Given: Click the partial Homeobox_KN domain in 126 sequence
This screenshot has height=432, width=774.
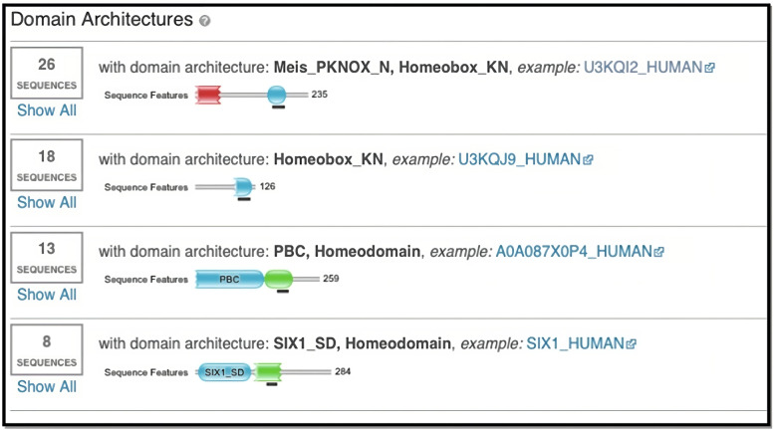Looking at the screenshot, I should click(x=243, y=187).
